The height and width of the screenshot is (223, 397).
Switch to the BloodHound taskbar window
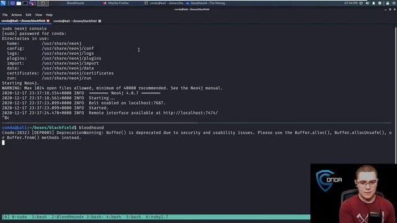75,3
